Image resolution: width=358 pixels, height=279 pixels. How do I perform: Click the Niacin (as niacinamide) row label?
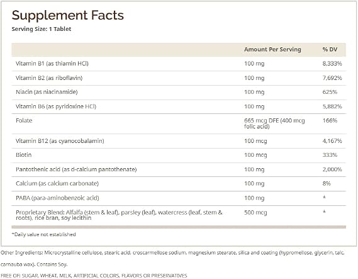pos(47,92)
